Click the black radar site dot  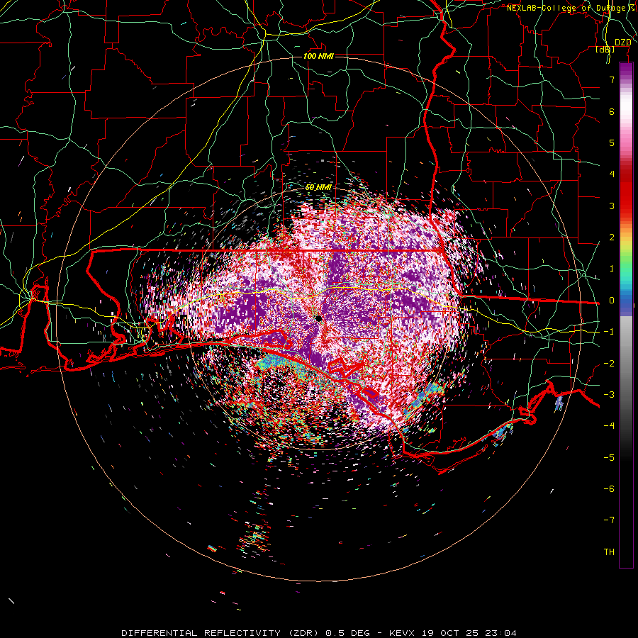[318, 318]
